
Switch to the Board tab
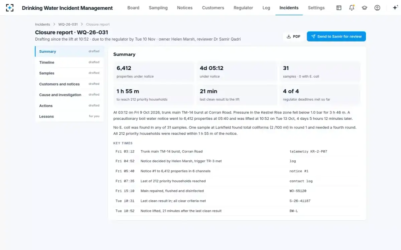click(133, 8)
